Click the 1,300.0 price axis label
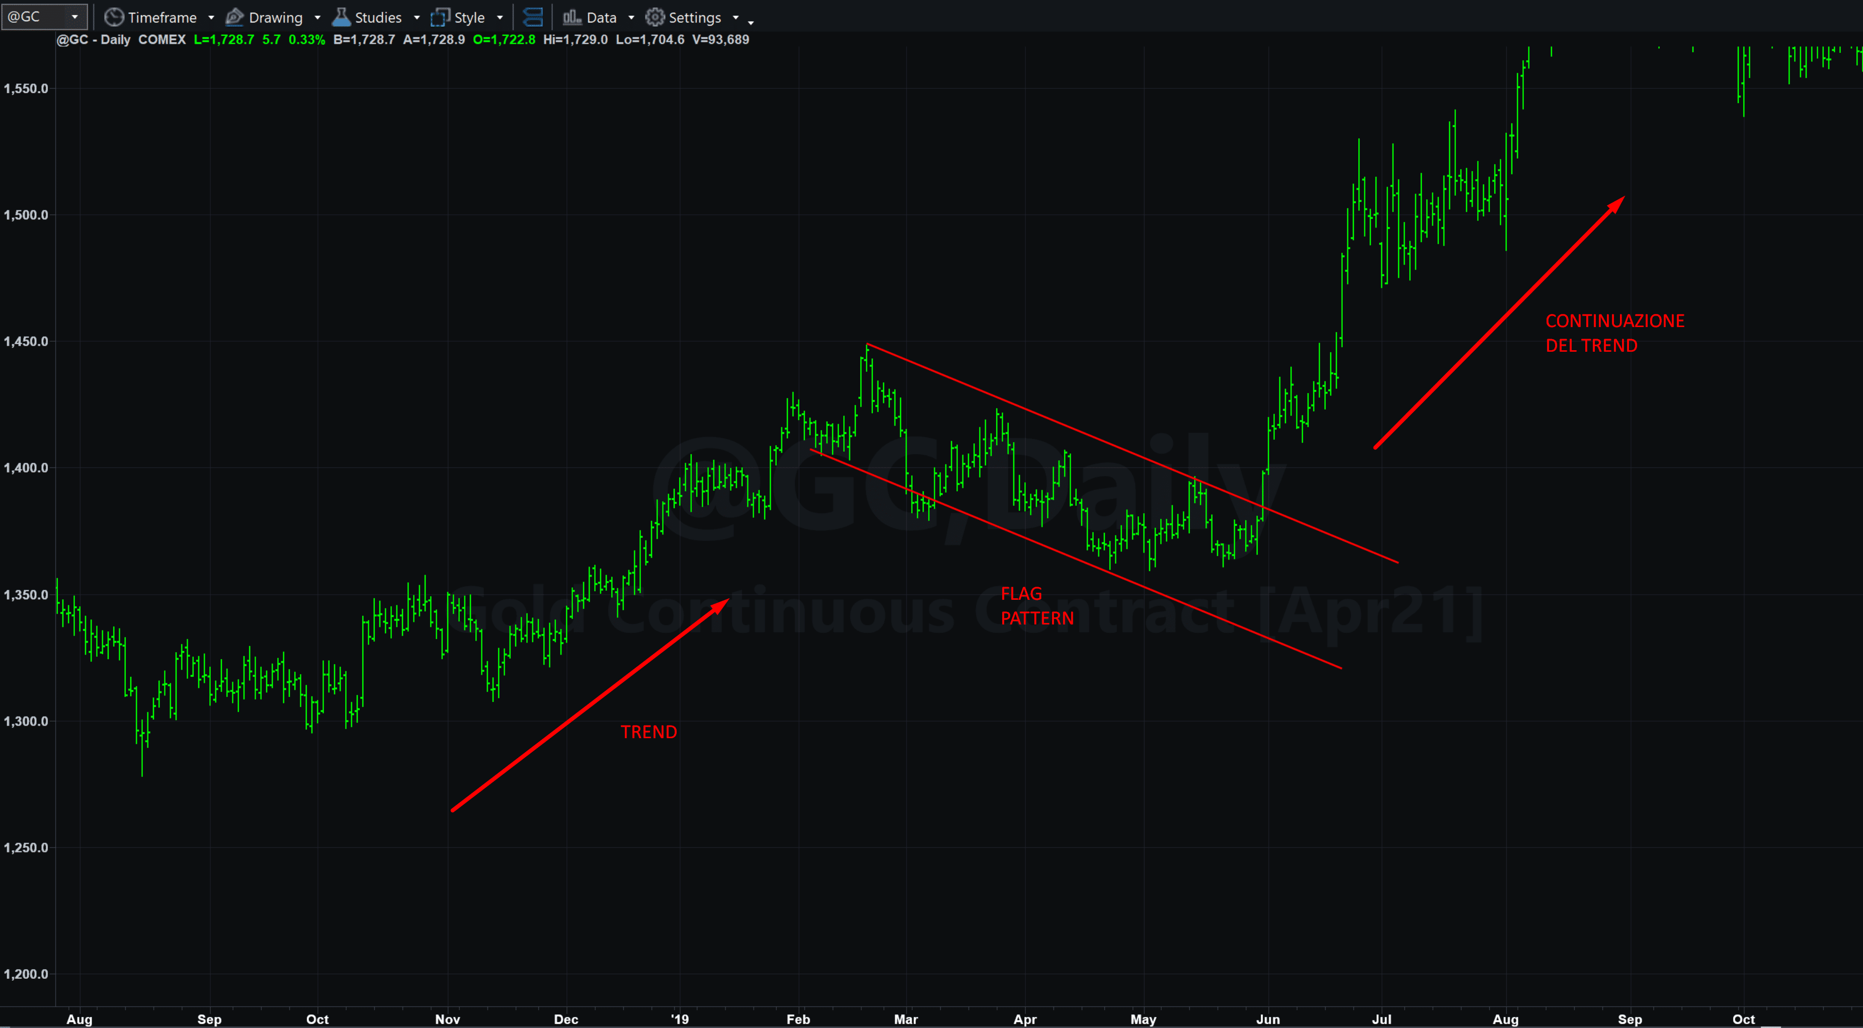Image resolution: width=1863 pixels, height=1028 pixels. [x=26, y=721]
